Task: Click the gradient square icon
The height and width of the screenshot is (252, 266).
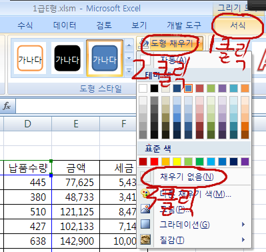Action: click(145, 224)
